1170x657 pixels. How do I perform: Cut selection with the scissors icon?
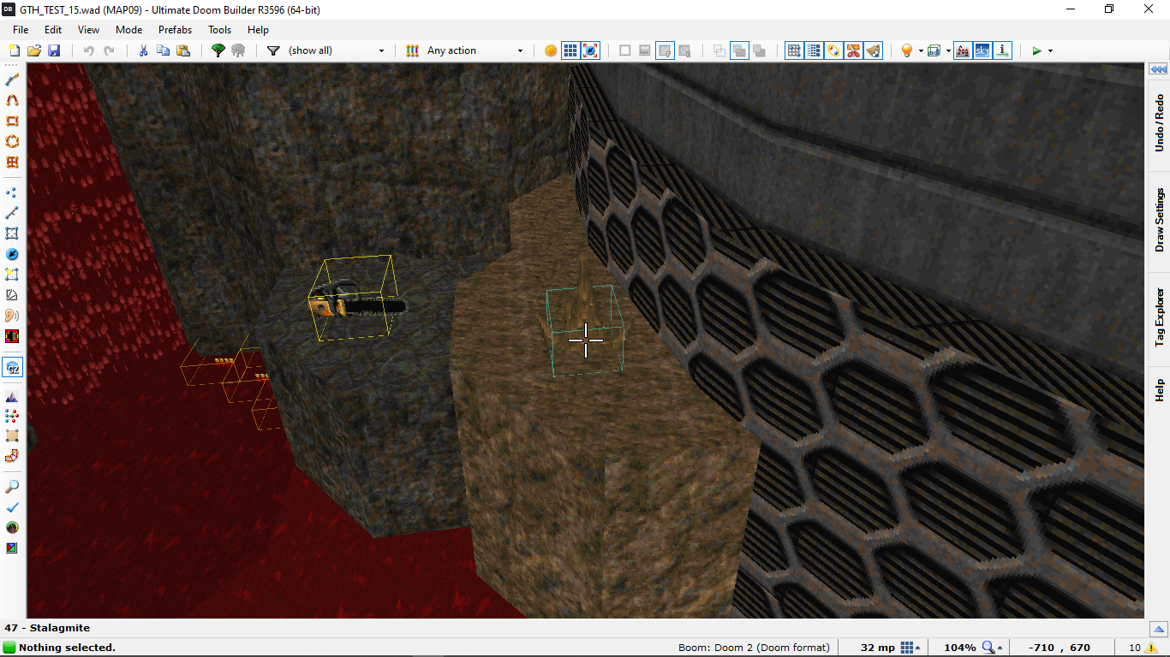pos(143,50)
